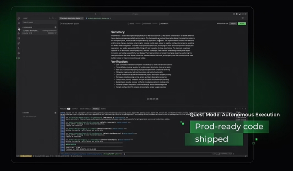The image size is (293, 171).
Task: Click the remote indicator in status bar
Action: (x=18, y=156)
